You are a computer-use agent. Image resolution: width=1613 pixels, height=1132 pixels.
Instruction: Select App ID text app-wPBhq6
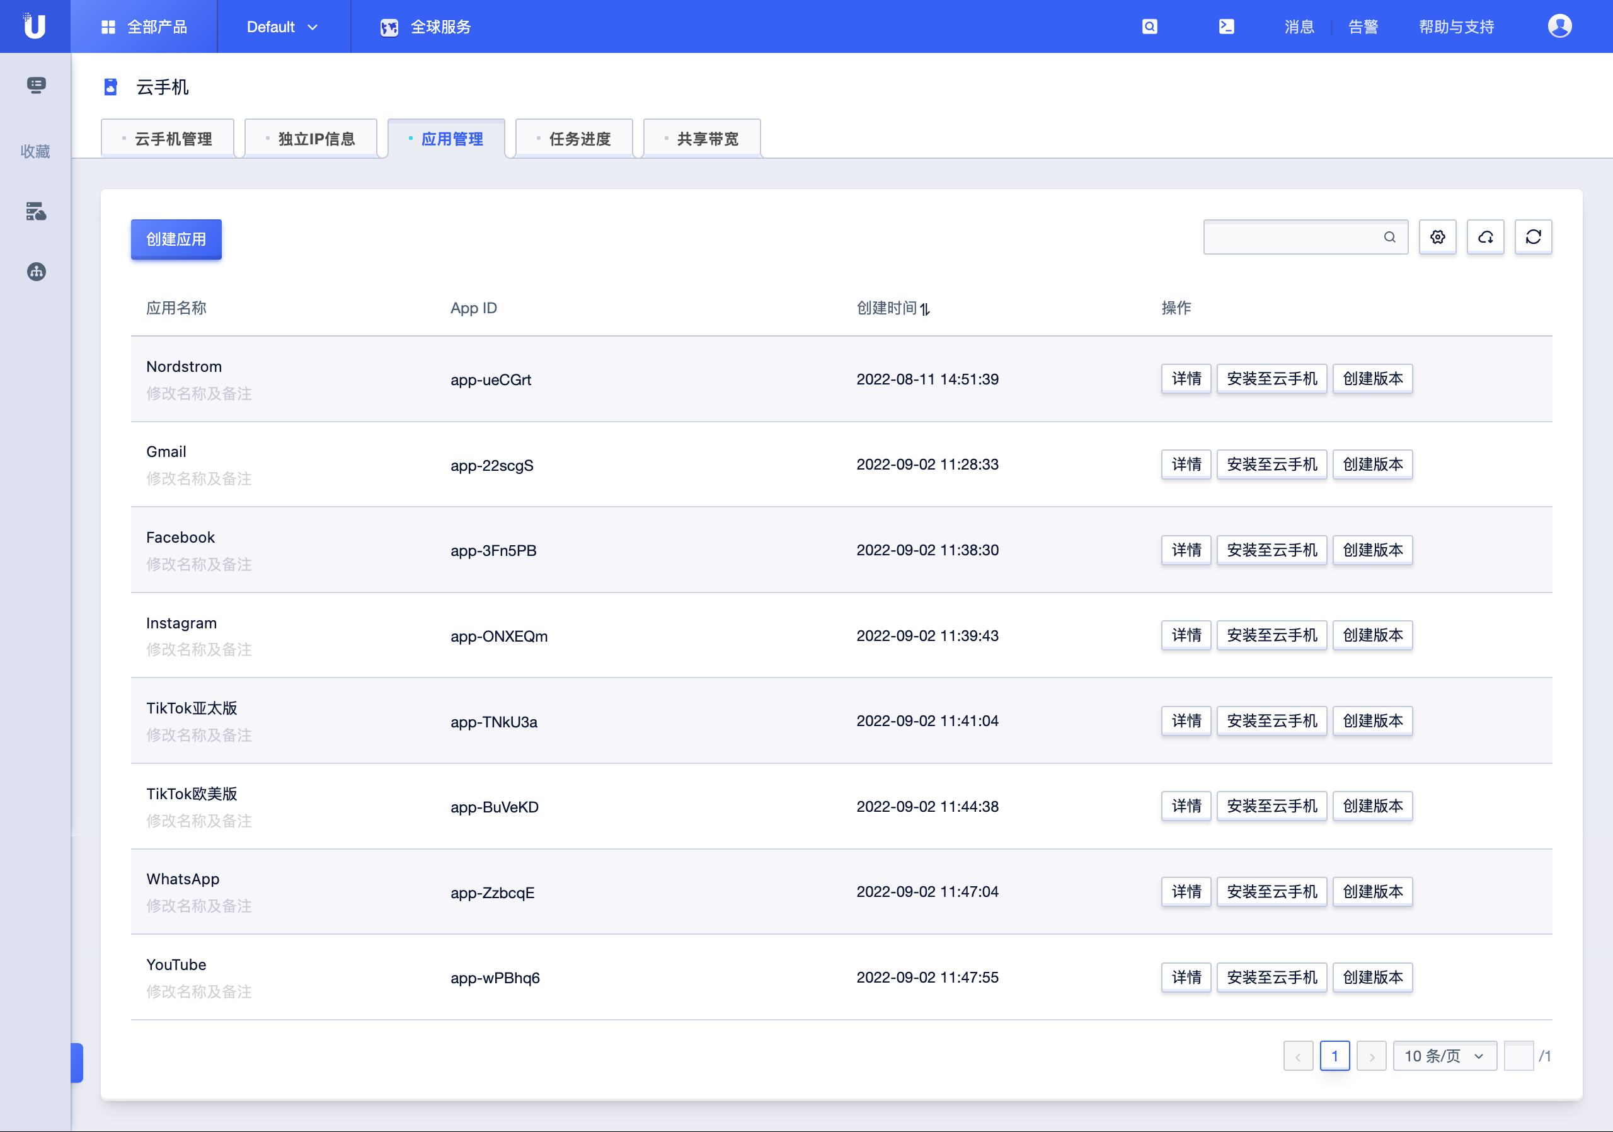tap(495, 978)
